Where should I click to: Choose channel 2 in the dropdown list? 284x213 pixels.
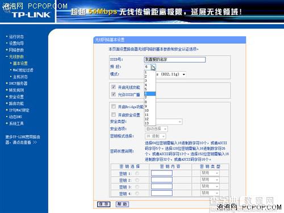tap(150, 77)
